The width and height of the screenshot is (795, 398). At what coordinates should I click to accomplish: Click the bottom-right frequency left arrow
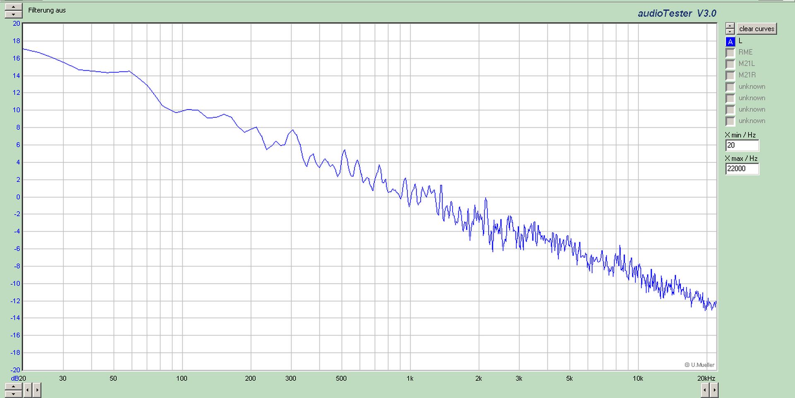pos(705,390)
